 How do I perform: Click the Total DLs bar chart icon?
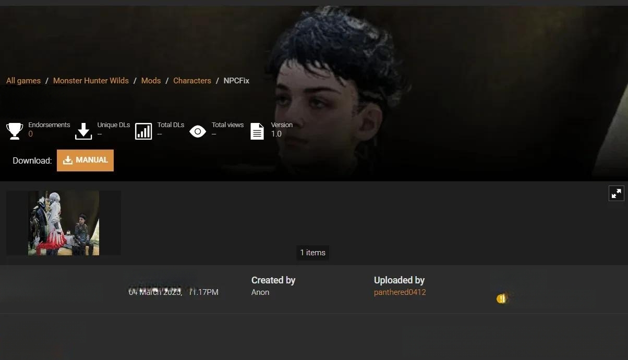143,131
